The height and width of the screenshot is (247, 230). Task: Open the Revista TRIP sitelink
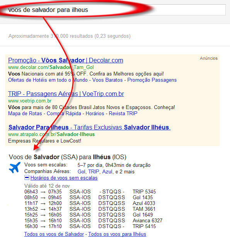123,113
